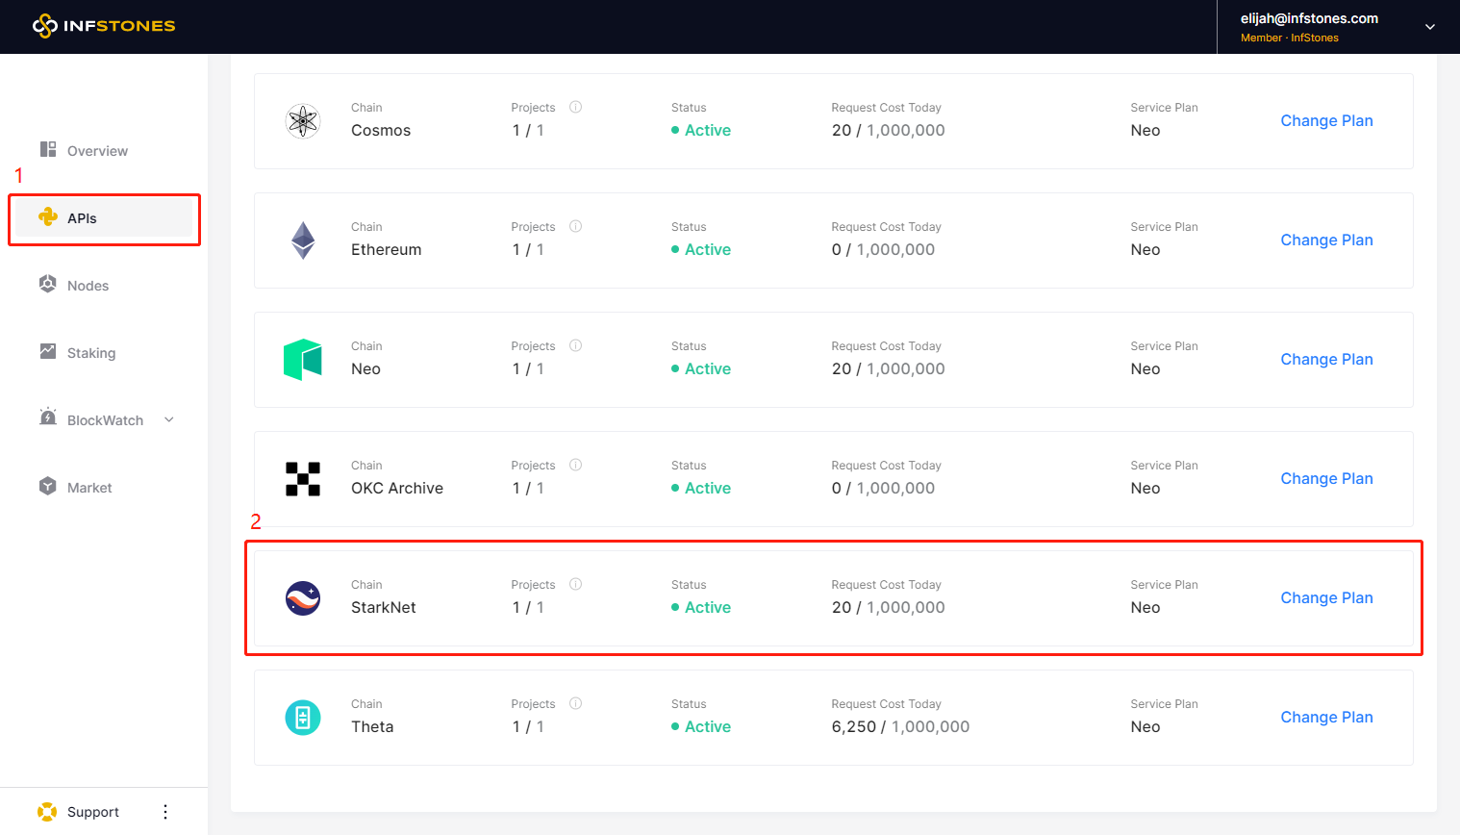Click Projects info icon in StarkNet row
Viewport: 1460px width, 835px height.
tap(576, 584)
